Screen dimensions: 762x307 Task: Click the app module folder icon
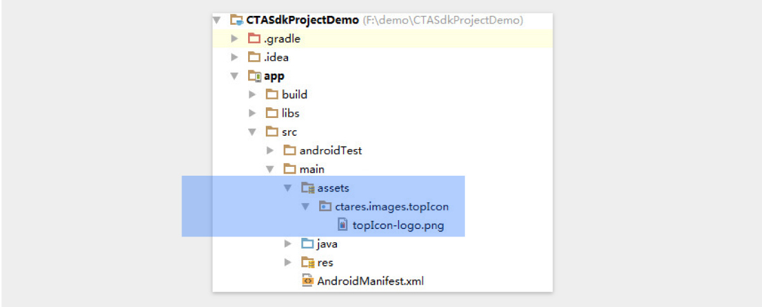[254, 76]
